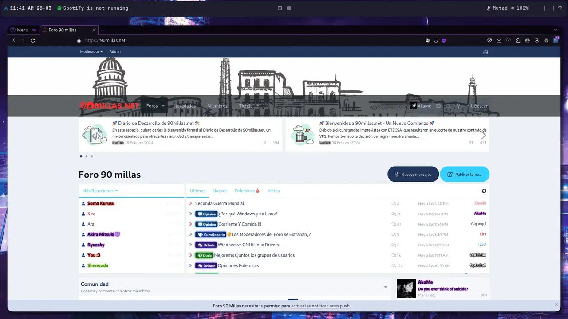Dismiss the push notification notice bar
Viewport: 568px width, 319px height.
[x=556, y=305]
